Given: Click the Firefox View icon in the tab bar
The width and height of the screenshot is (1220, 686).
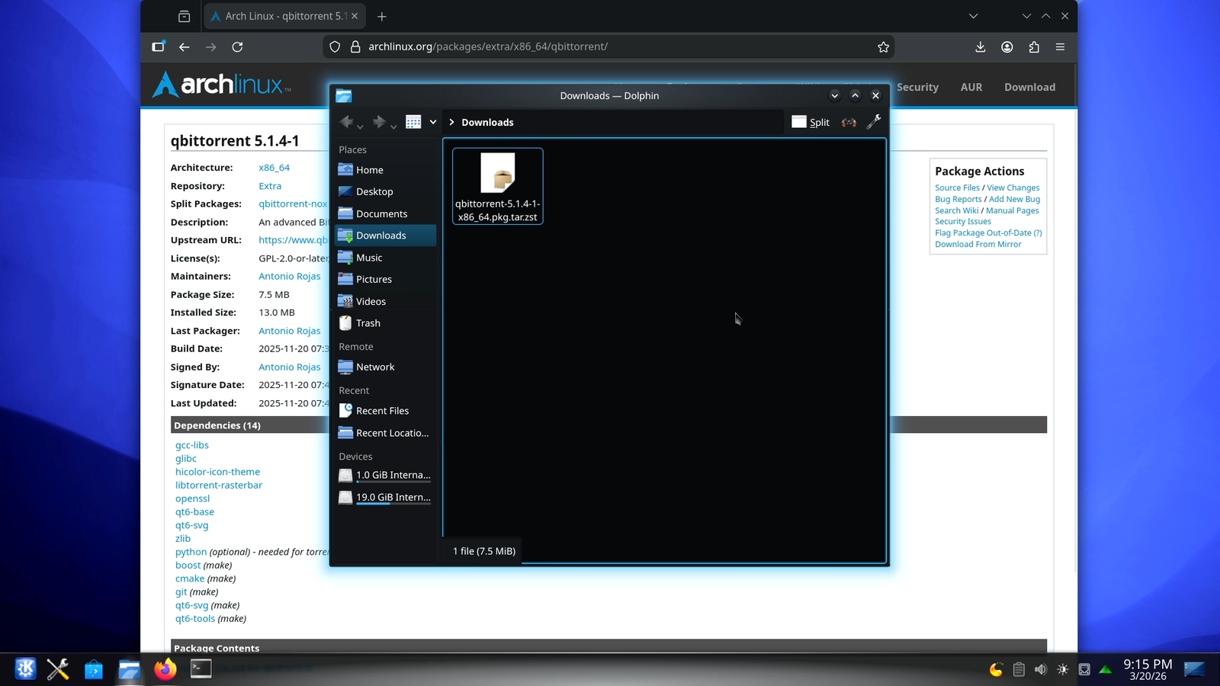Looking at the screenshot, I should [184, 16].
